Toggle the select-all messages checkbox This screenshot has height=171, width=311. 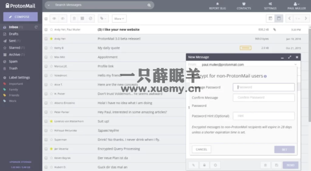[x=46, y=19]
